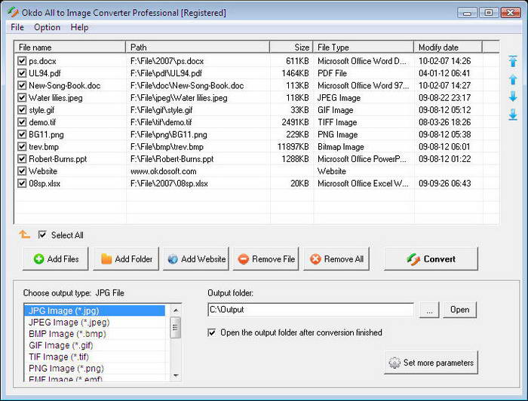Uncheck the style.gif checkbox
This screenshot has width=528, height=401.
(x=22, y=110)
